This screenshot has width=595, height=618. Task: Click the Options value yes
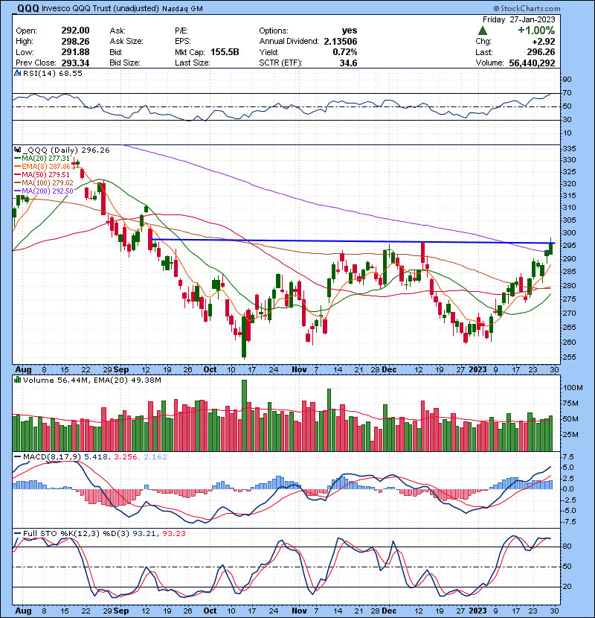[350, 31]
